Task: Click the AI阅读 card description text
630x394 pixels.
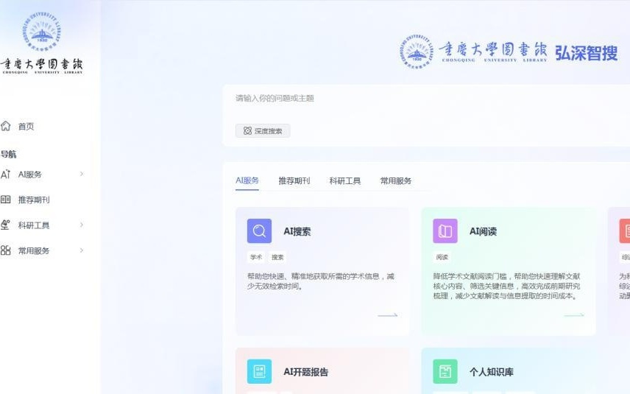Action: (x=506, y=286)
